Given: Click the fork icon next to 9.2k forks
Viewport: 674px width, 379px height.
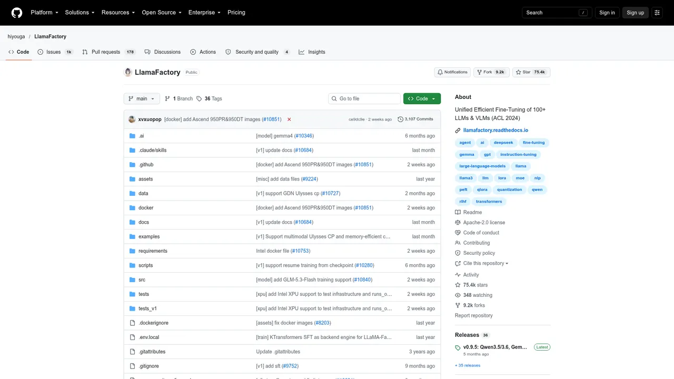Looking at the screenshot, I should click(x=458, y=305).
